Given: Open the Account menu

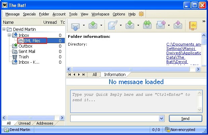Looking at the screenshot, I should 59,14.
